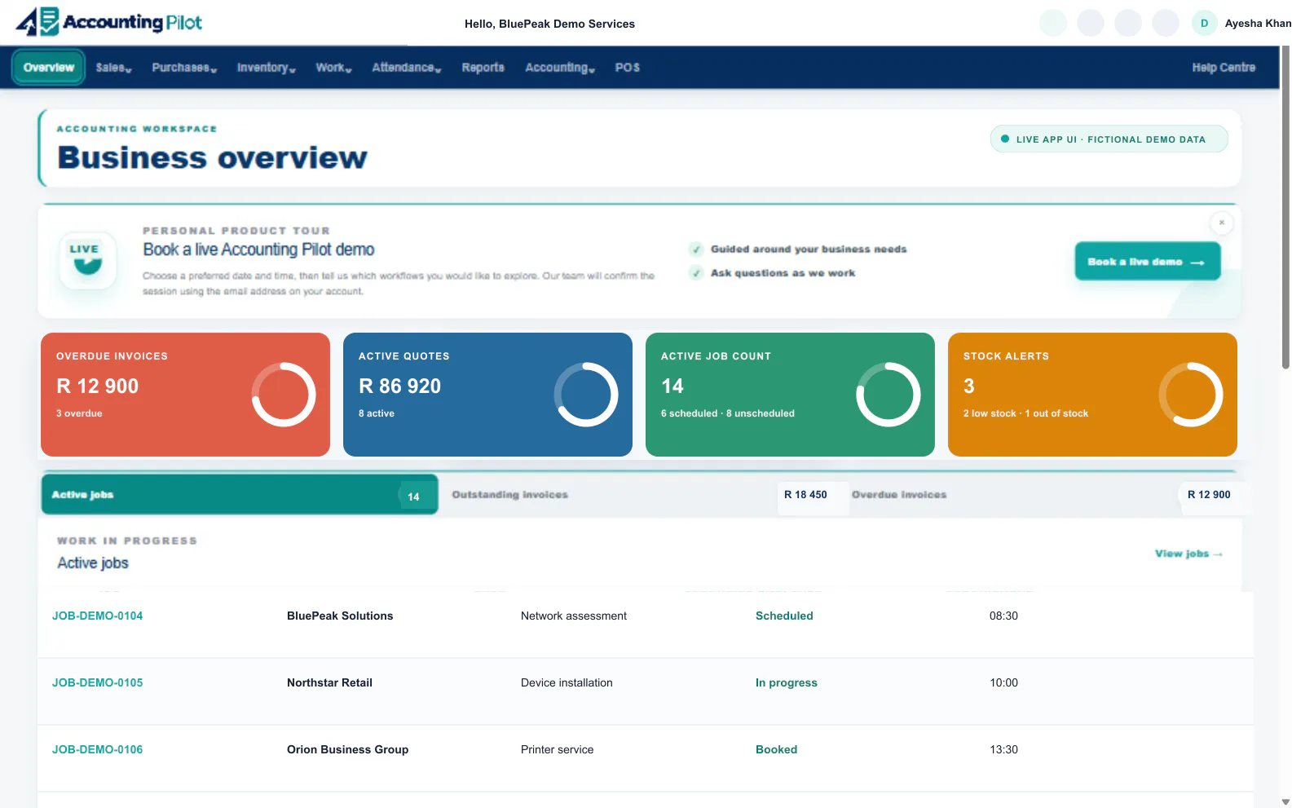Click the third pale circle icon in header
Screen dimensions: 1292x808
pyautogui.click(x=1128, y=23)
